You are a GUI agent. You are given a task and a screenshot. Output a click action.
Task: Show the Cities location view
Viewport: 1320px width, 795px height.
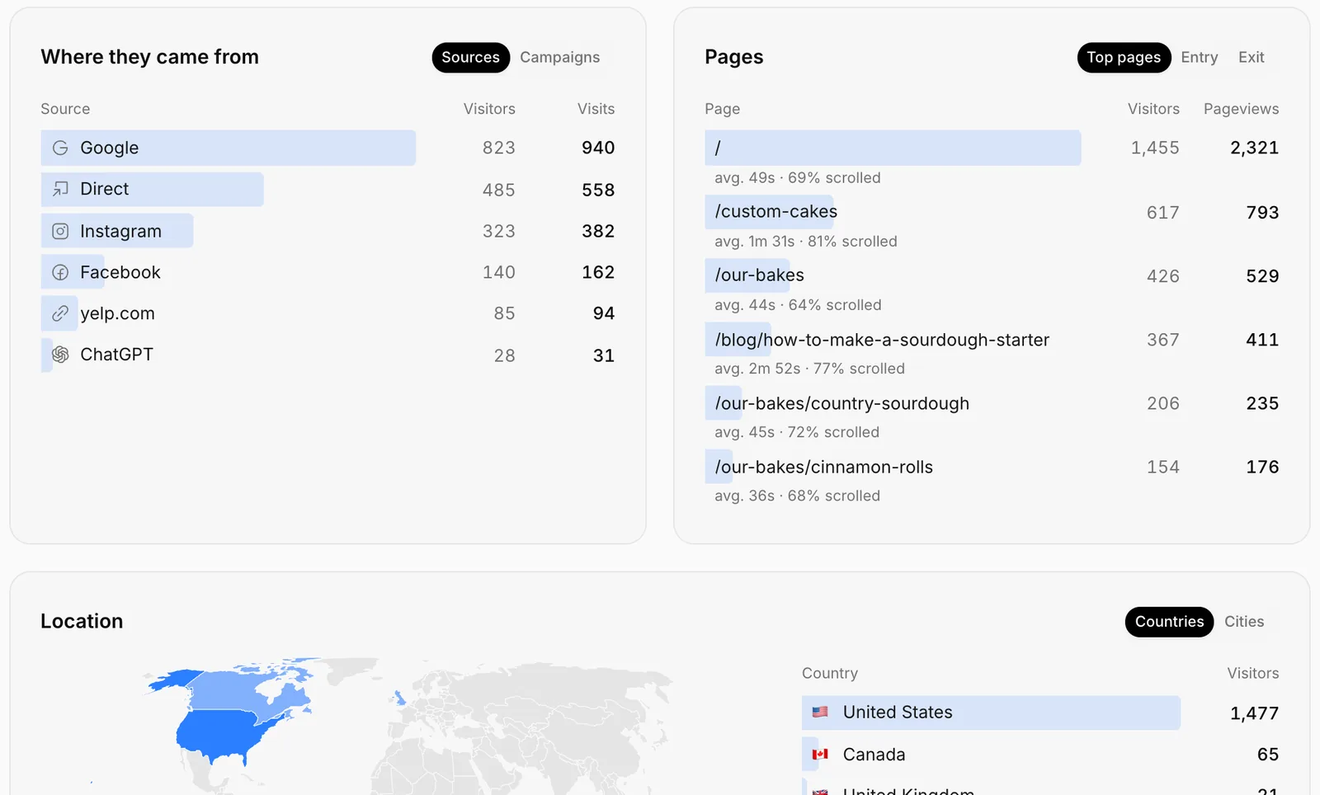click(1244, 622)
